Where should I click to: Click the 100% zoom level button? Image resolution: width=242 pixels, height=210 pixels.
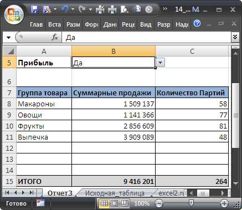(142, 203)
